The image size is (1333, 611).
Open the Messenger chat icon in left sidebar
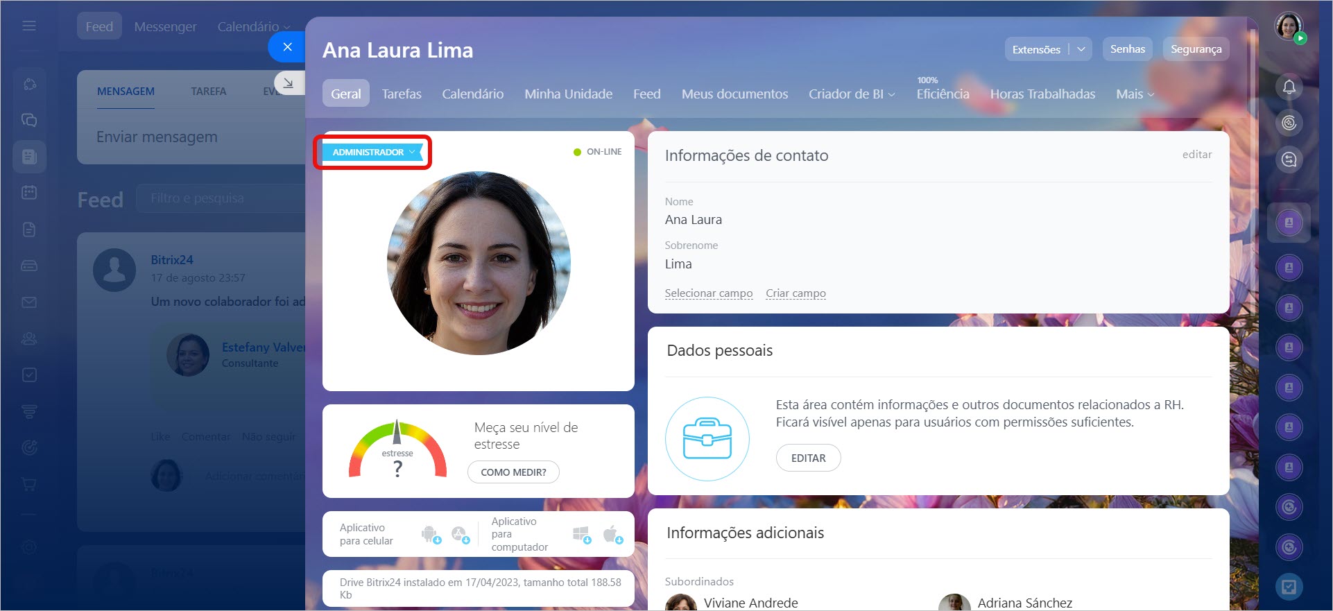click(x=29, y=120)
